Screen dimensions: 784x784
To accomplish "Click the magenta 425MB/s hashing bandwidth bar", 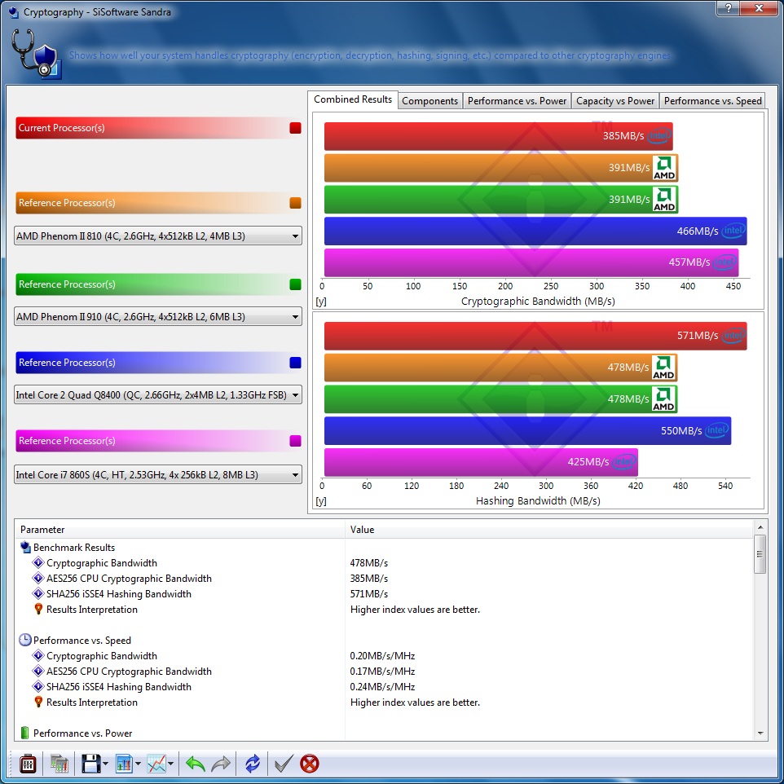I will pyautogui.click(x=481, y=462).
